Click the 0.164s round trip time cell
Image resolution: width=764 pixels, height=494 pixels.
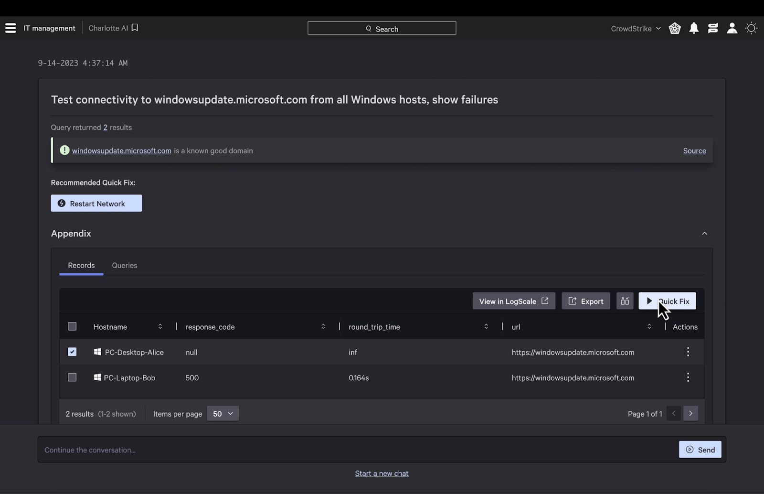(359, 377)
